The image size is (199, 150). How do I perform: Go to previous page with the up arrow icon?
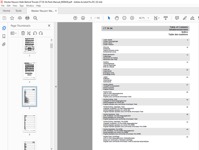point(75,18)
